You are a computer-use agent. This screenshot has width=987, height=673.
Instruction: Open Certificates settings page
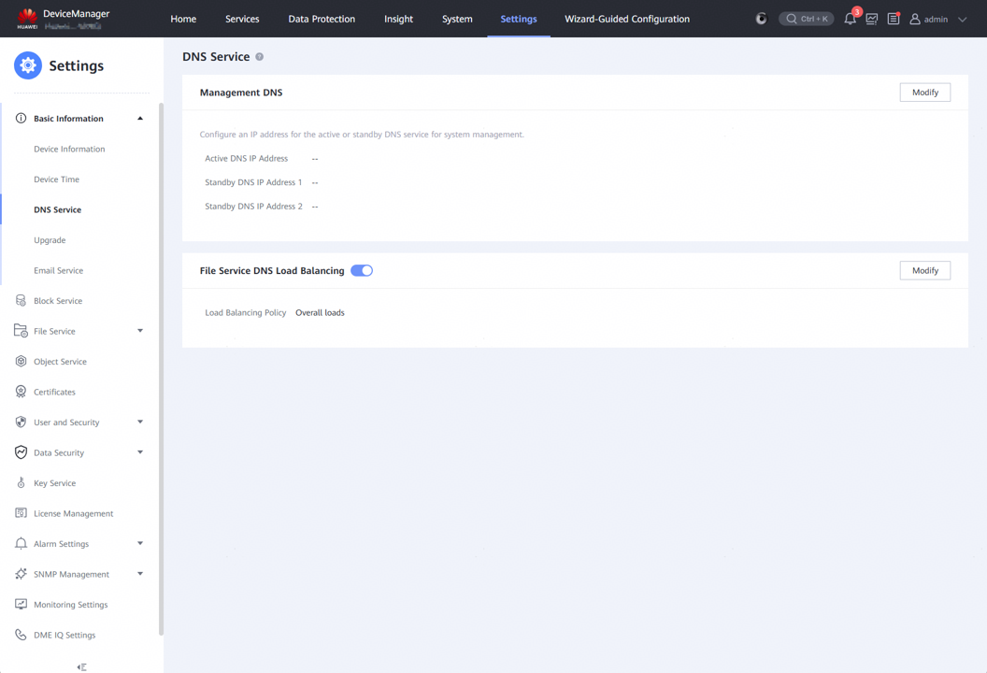(x=54, y=392)
